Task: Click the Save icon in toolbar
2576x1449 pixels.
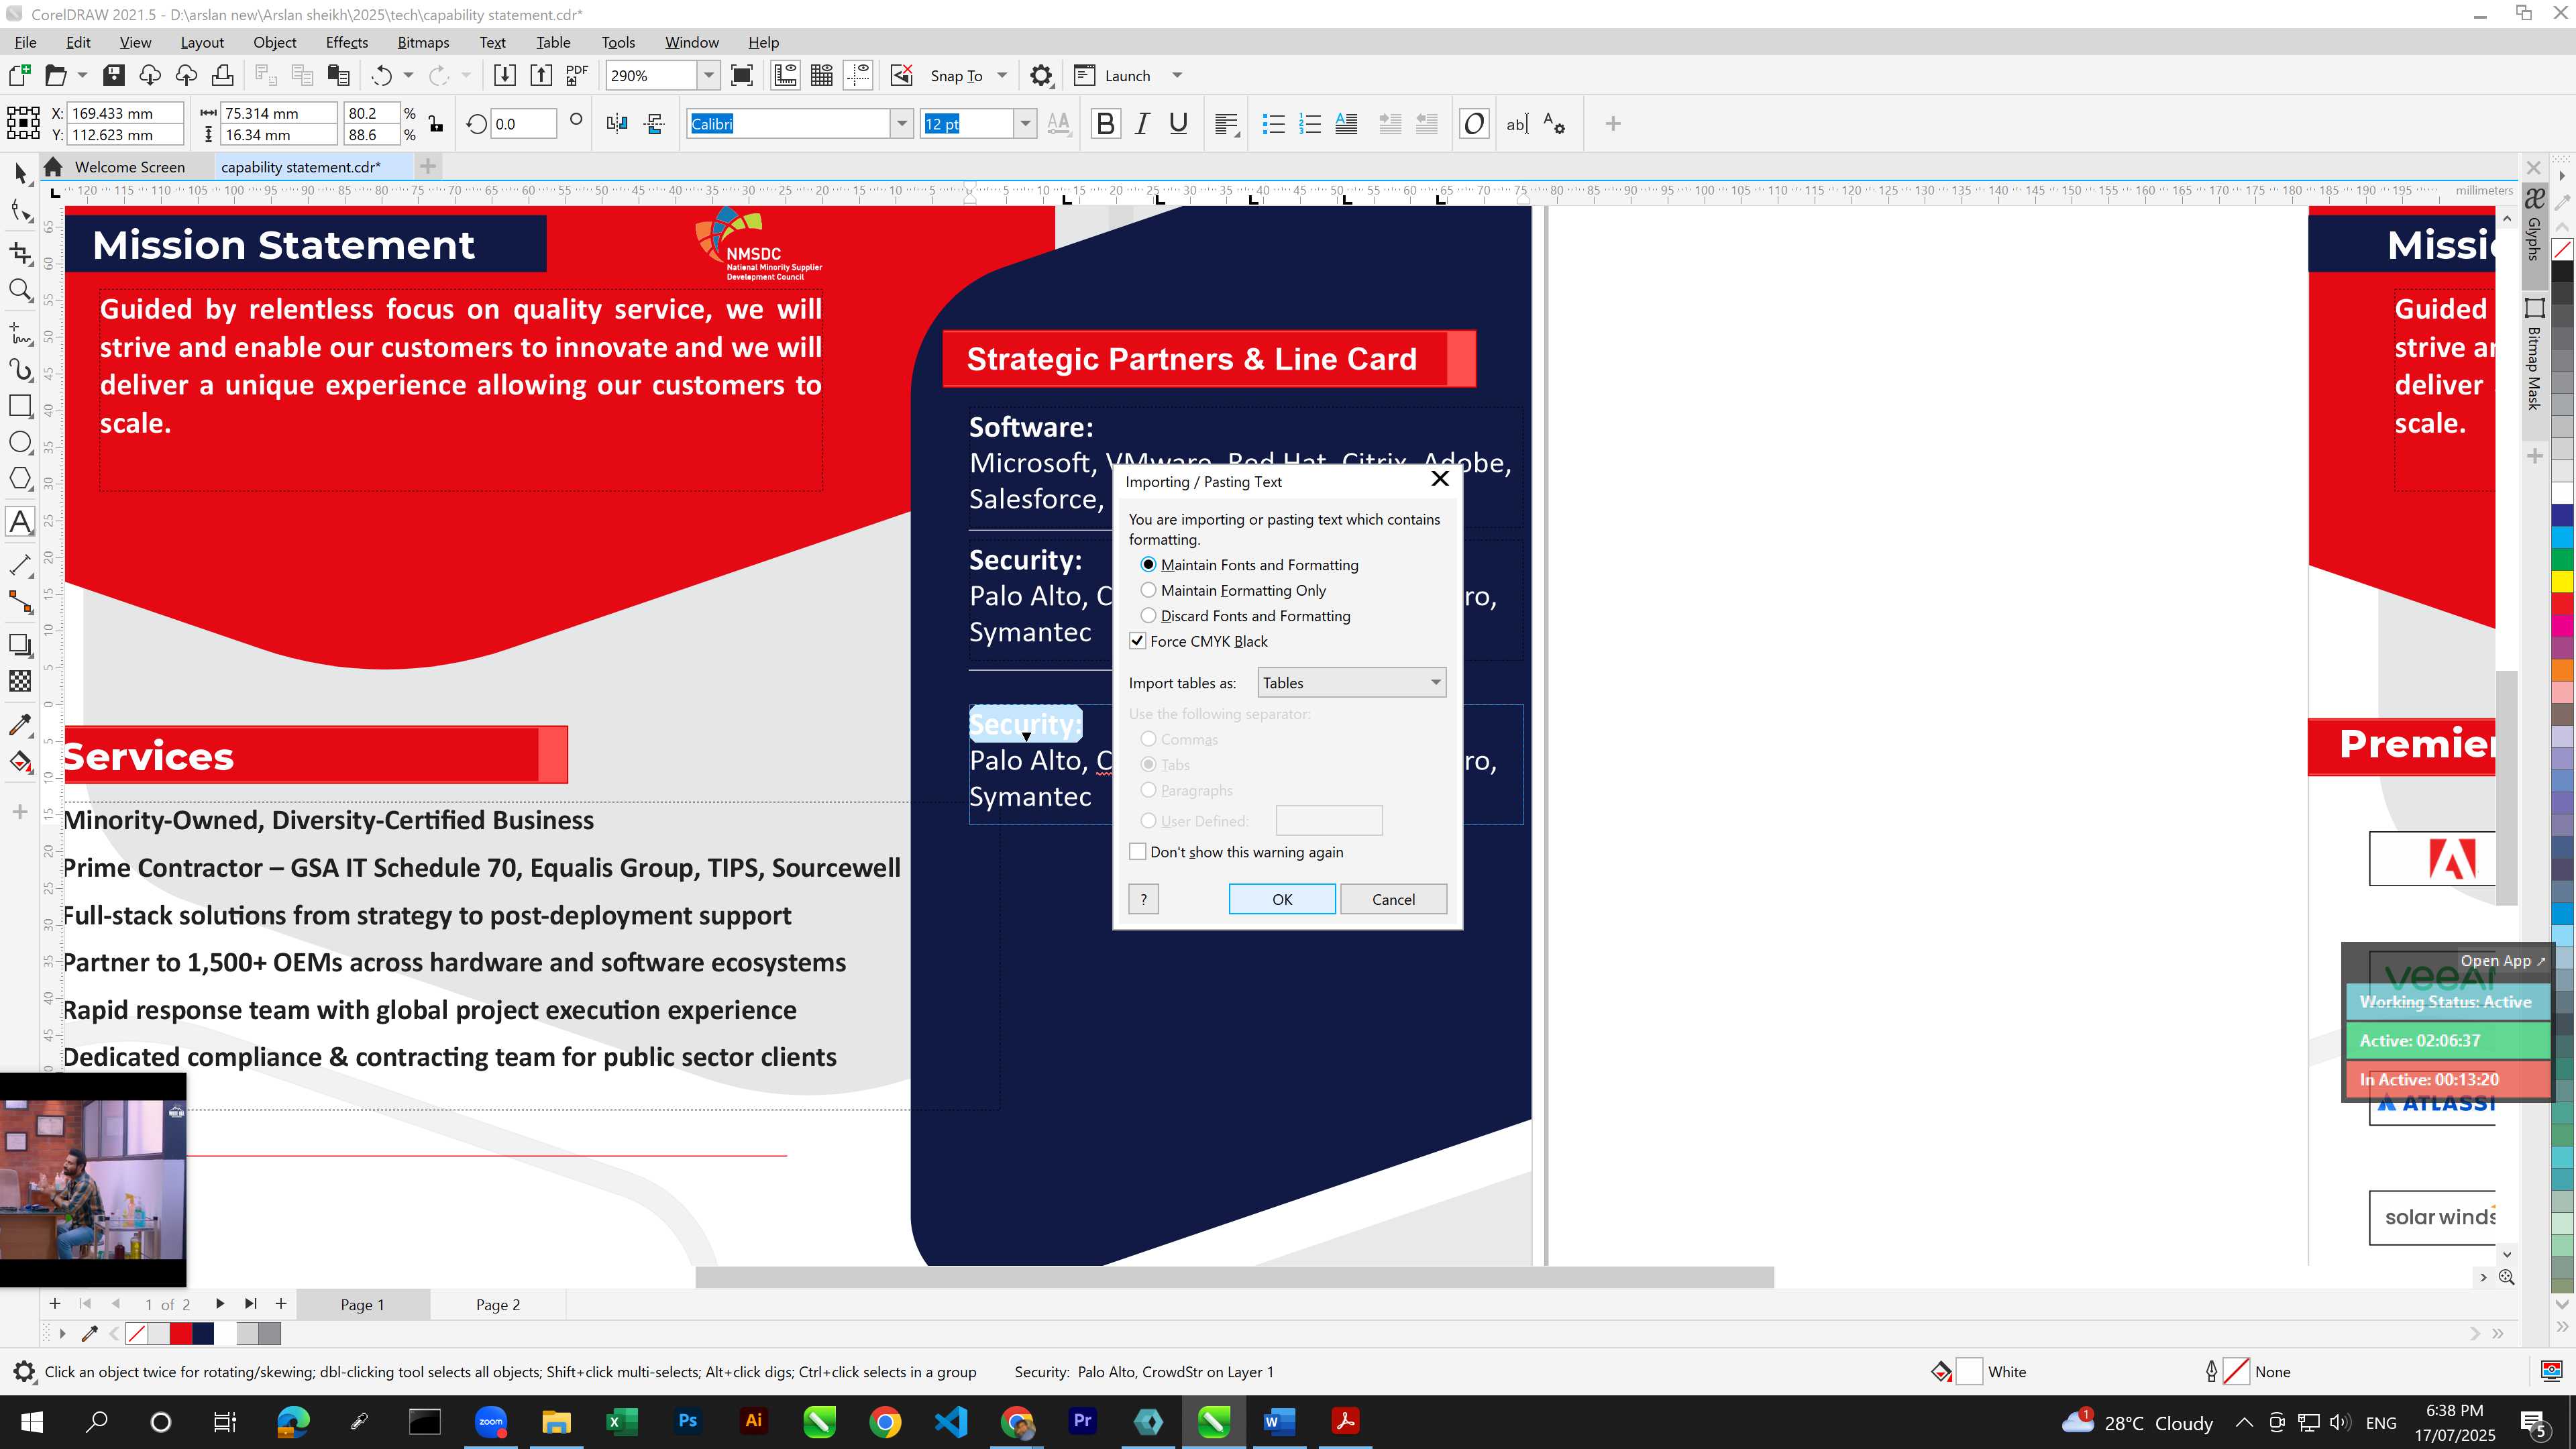Action: coord(114,75)
